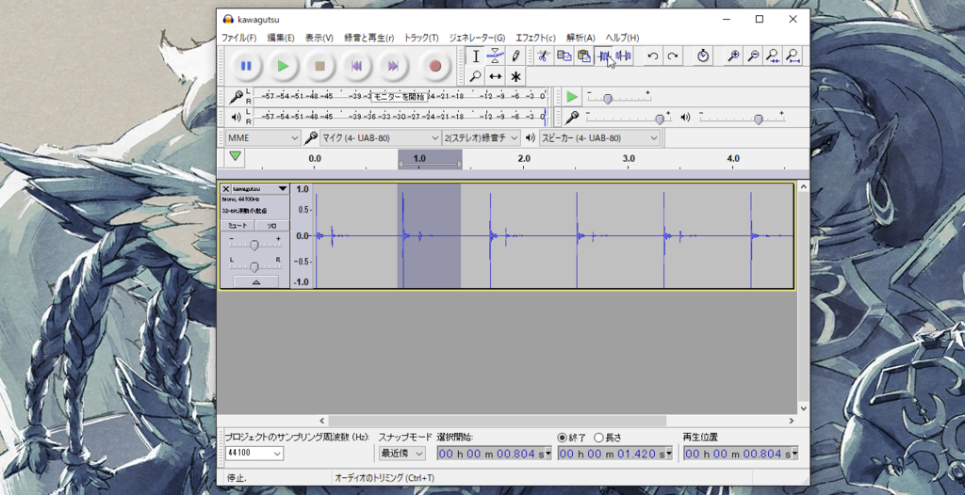Select the Envelope tool
965x495 pixels.
coord(496,56)
